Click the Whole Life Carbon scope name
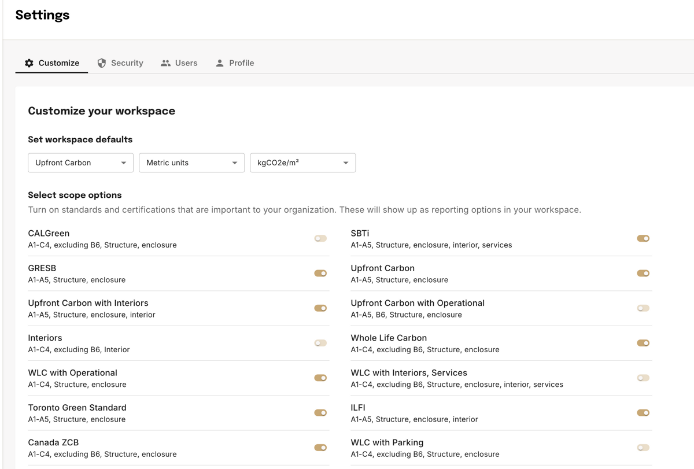The image size is (694, 469). [x=389, y=338]
